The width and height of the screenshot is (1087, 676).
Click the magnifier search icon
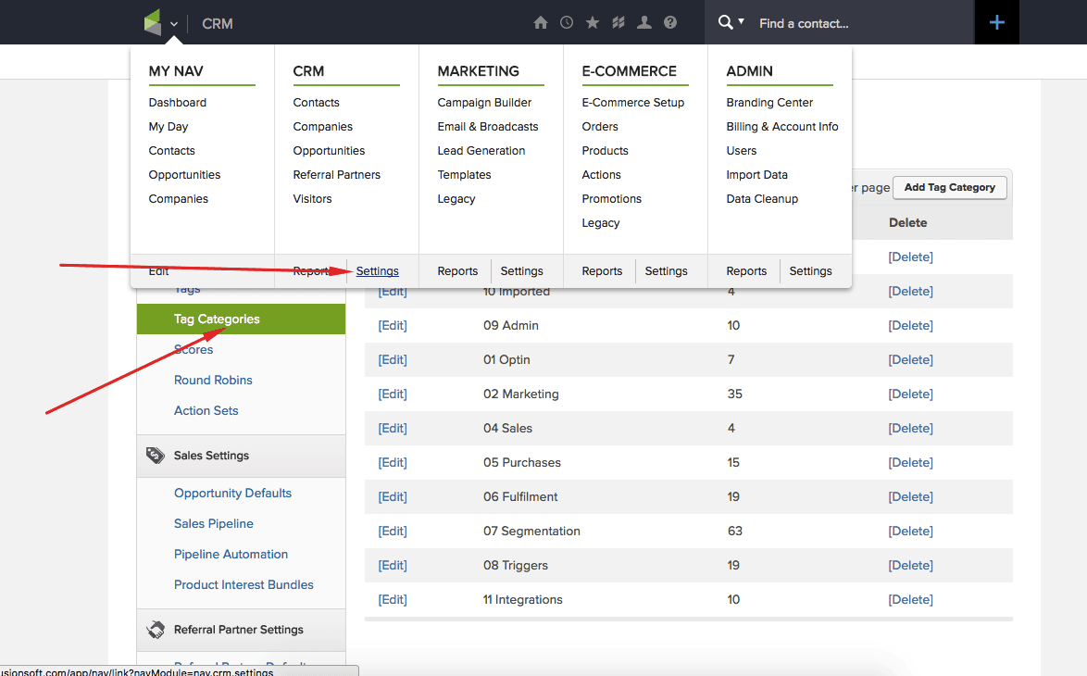pyautogui.click(x=725, y=22)
